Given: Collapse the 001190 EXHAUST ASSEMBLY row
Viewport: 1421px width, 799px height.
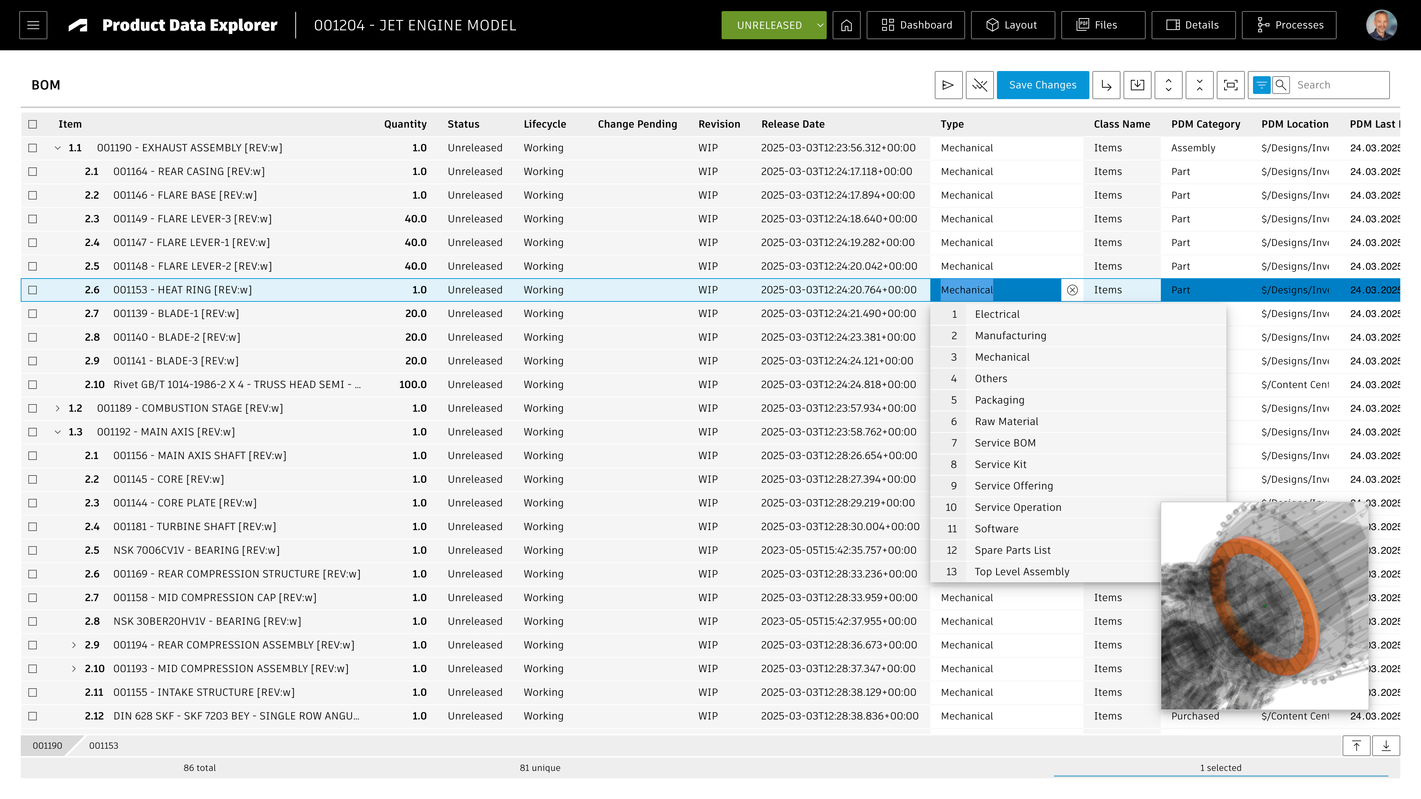Looking at the screenshot, I should point(57,148).
